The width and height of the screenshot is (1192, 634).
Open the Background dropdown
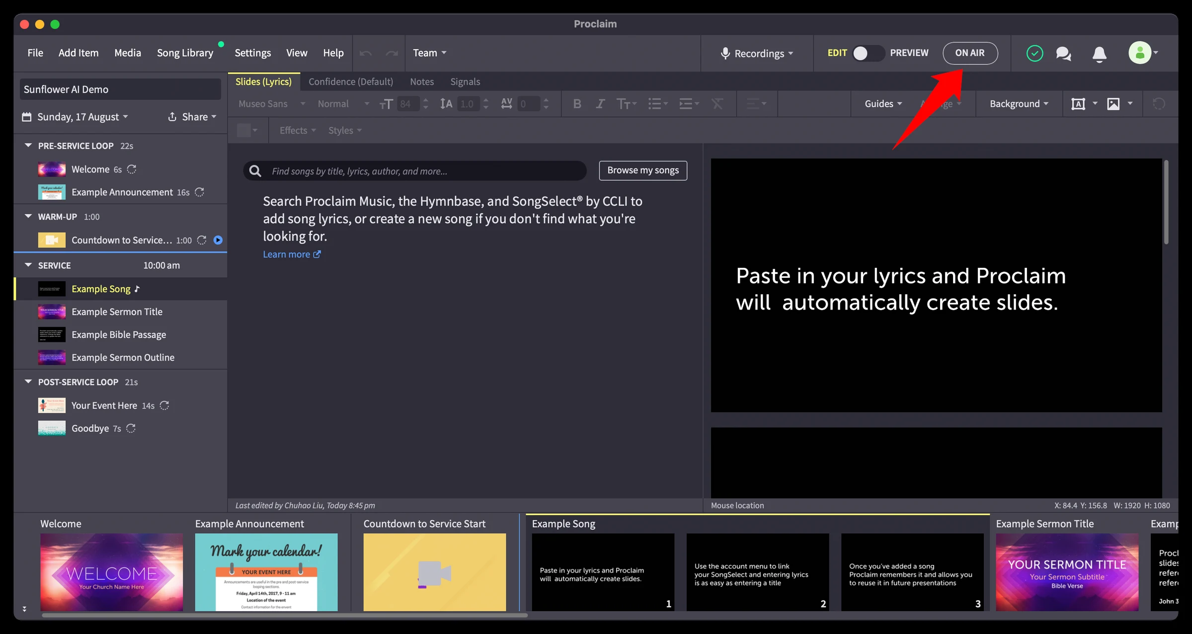tap(1019, 104)
